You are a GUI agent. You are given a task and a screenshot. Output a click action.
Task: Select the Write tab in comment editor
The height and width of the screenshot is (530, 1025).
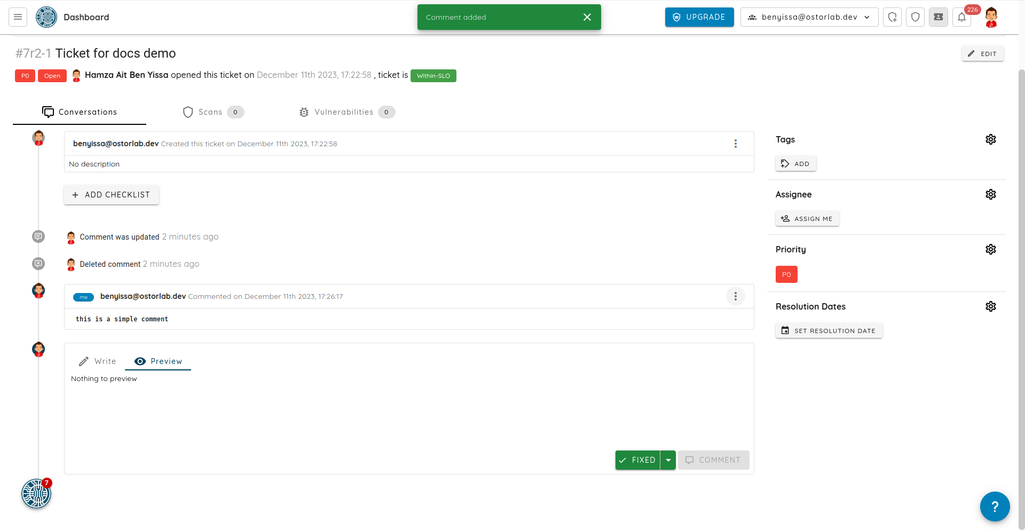coord(98,361)
